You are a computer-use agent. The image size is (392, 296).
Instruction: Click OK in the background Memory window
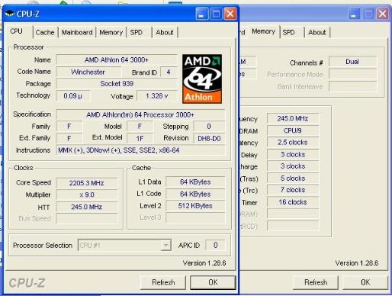[365, 282]
